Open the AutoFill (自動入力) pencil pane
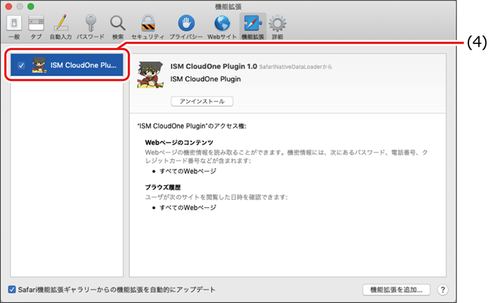Image resolution: width=489 pixels, height=303 pixels. click(61, 27)
